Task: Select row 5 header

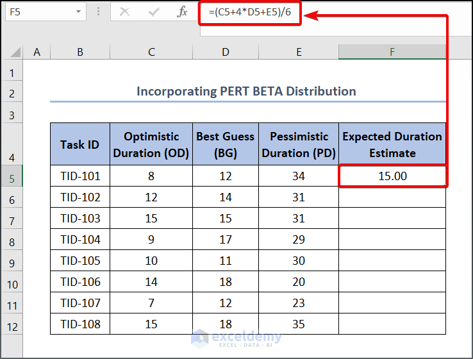Action: [12, 176]
